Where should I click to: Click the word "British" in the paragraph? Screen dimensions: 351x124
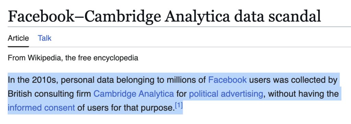point(19,94)
